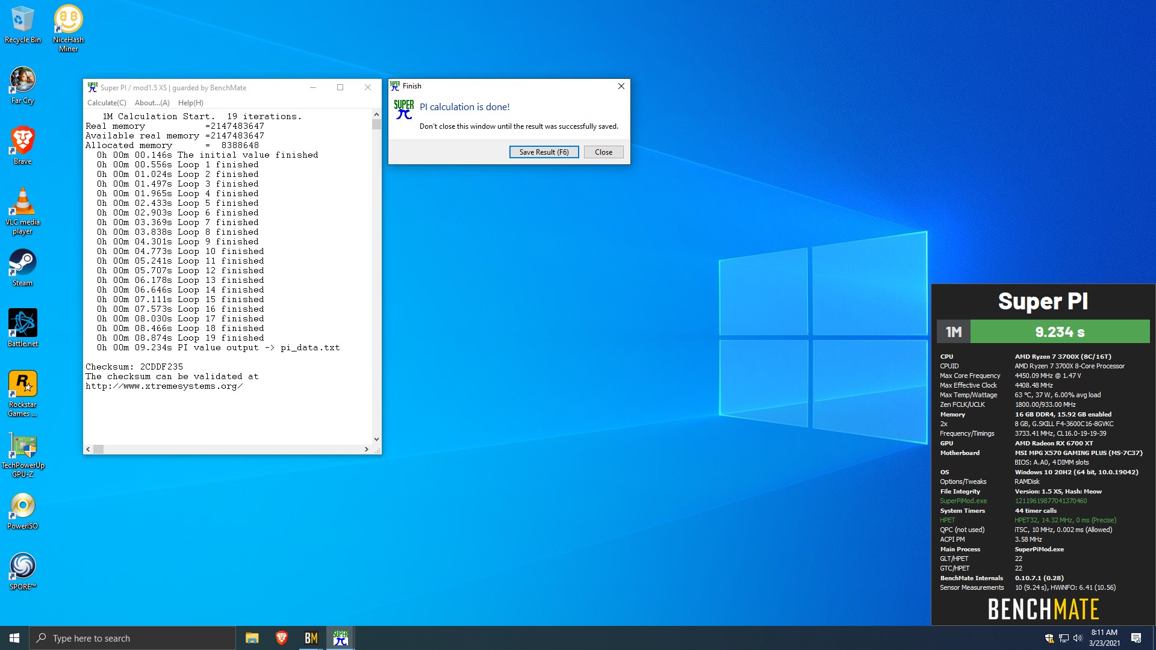
Task: Switch to BenchMate in the taskbar
Action: pos(311,638)
